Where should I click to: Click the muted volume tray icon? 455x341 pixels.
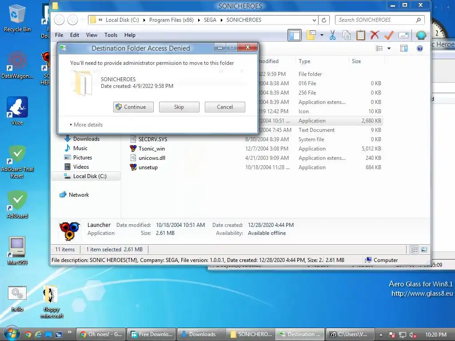413,335
